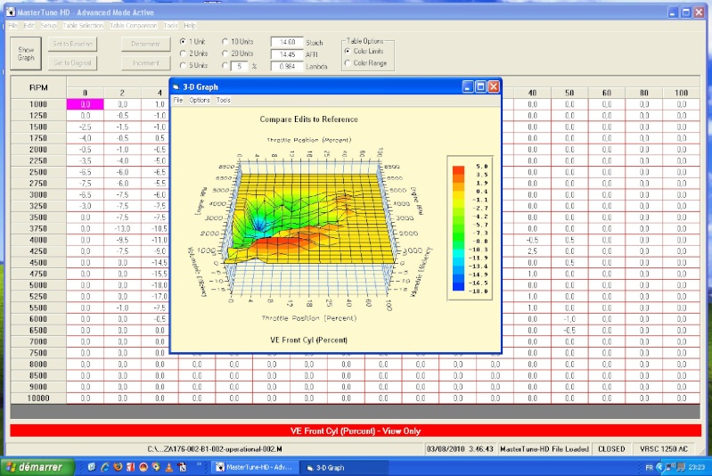Select the 1 Unit radio button
The height and width of the screenshot is (476, 712).
coord(183,41)
